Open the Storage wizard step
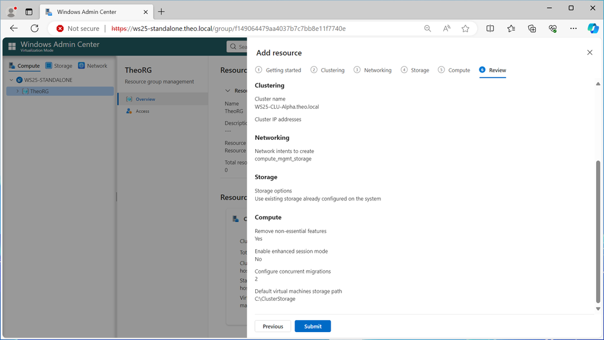 [x=415, y=70]
